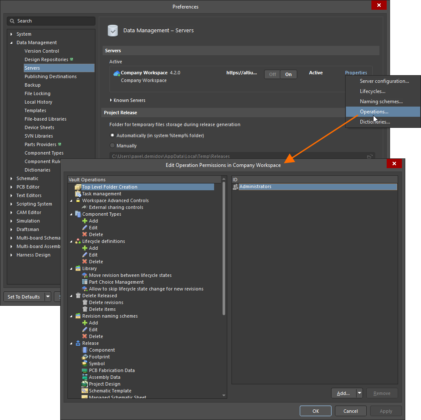The image size is (421, 420).
Task: Expand the Schematic category
Action: pyautogui.click(x=11, y=178)
